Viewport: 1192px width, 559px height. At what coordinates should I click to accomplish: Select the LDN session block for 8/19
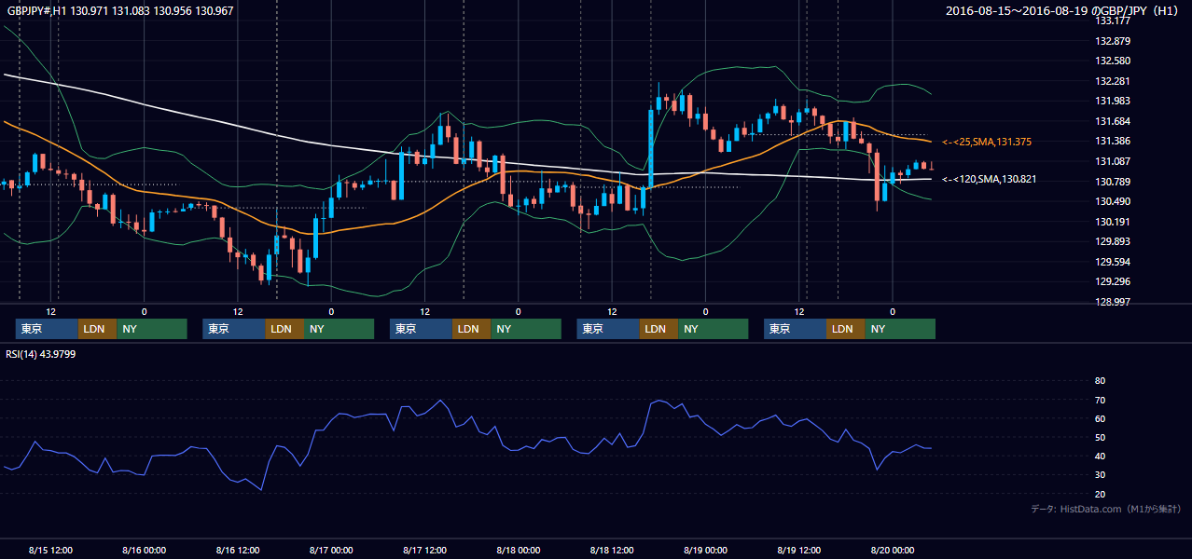(x=845, y=329)
